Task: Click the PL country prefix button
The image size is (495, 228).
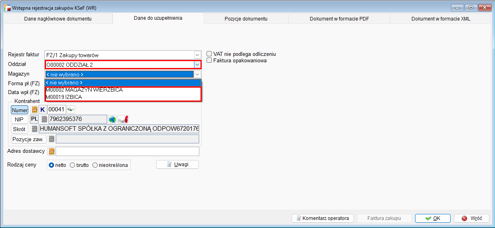Action: click(x=35, y=119)
